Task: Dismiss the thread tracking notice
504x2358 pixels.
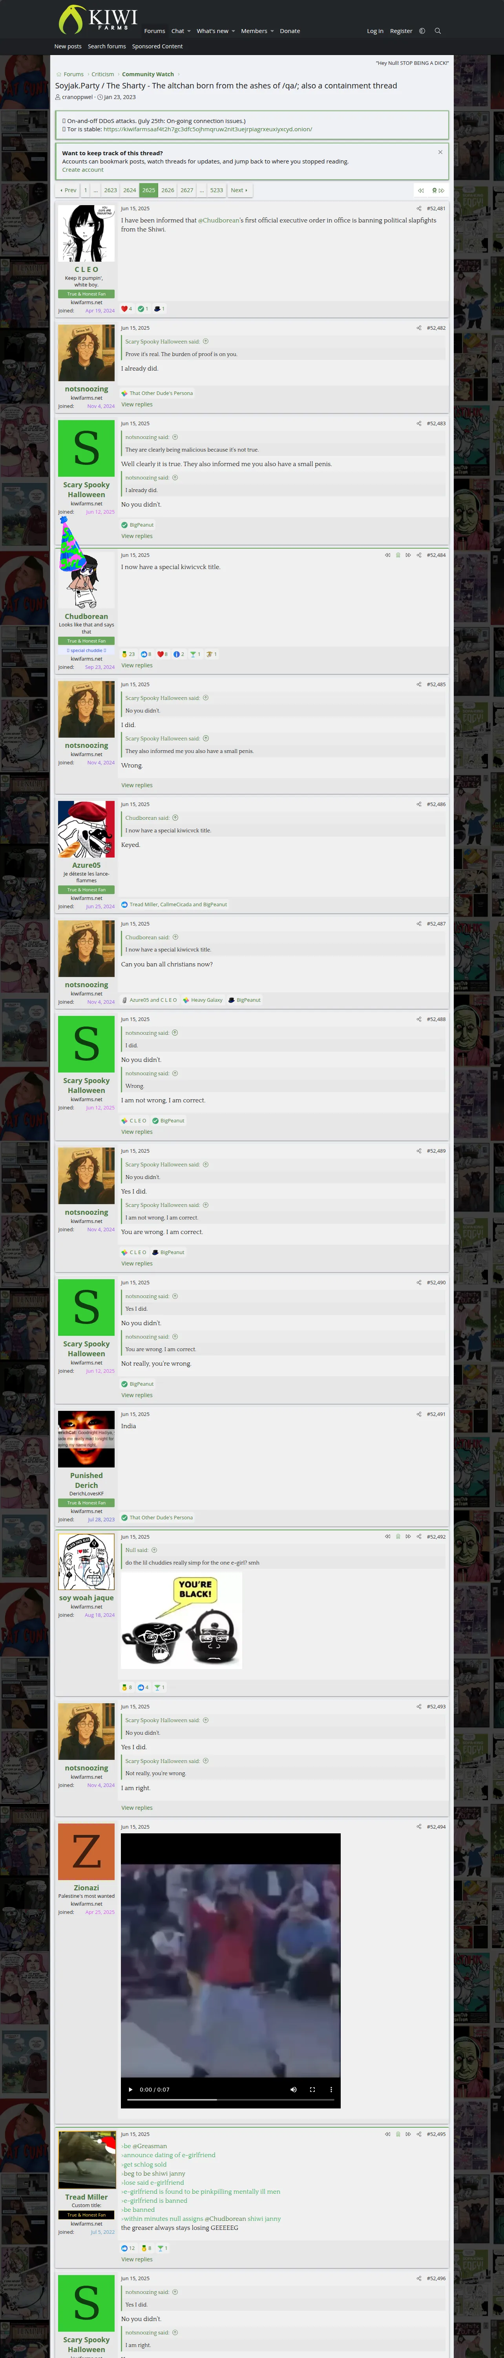Action: click(x=440, y=152)
